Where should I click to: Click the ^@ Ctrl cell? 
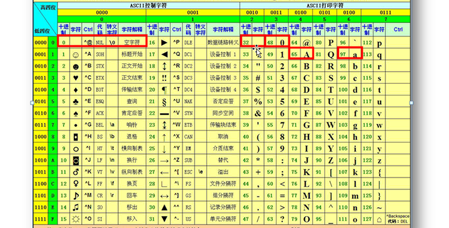tap(88, 42)
